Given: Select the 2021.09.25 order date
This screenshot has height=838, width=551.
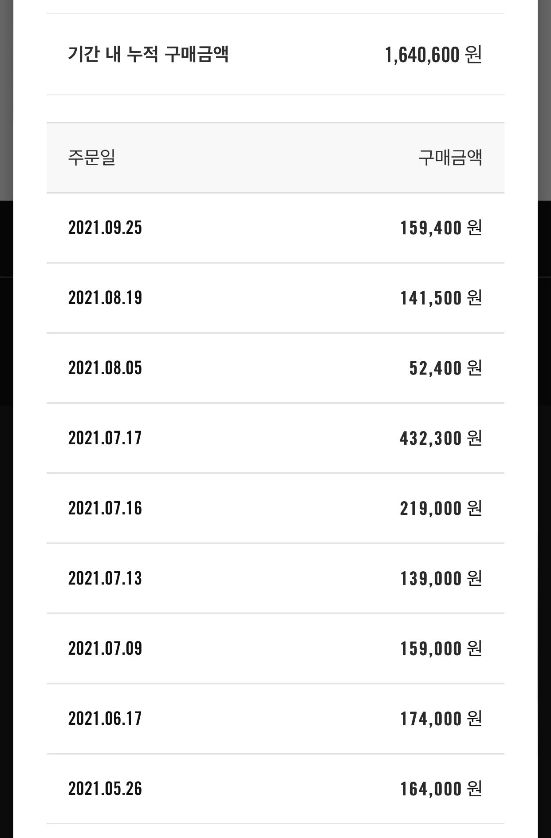Looking at the screenshot, I should (x=105, y=228).
